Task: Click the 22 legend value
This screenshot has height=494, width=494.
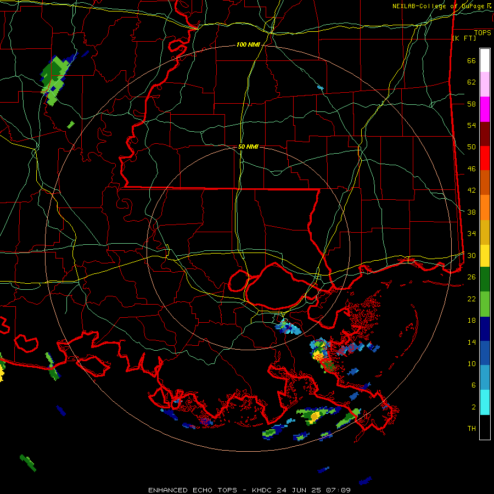Action: click(x=471, y=299)
